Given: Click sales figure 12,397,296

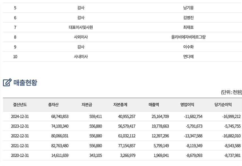Looking at the screenshot, I should (160, 136).
